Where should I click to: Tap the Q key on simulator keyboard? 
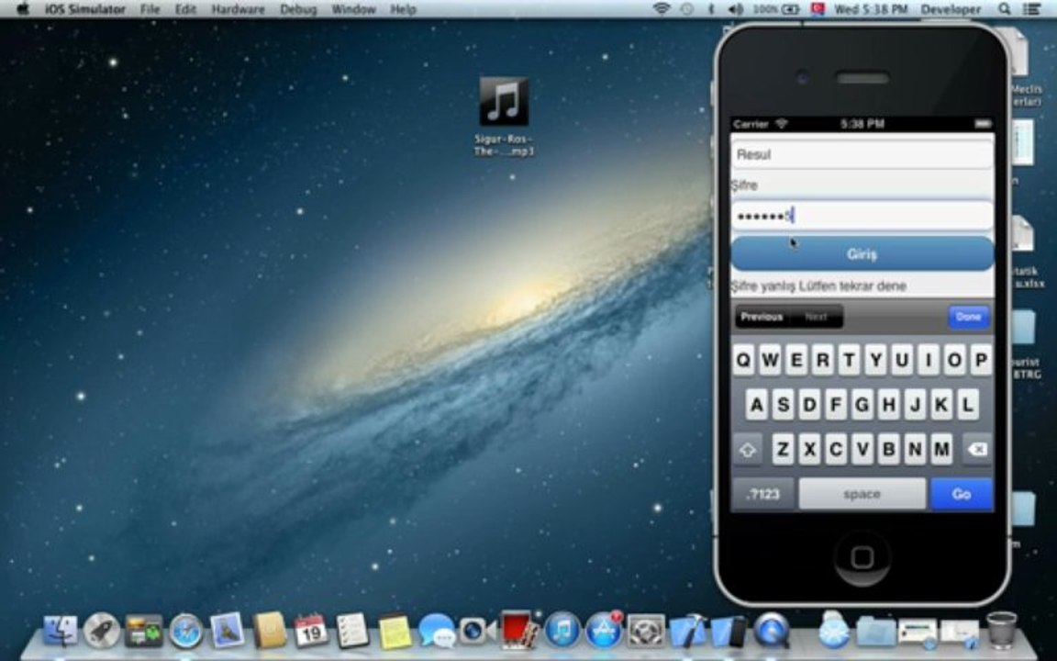743,360
